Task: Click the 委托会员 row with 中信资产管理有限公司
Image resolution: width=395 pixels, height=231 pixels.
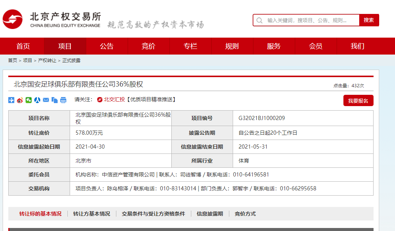Action: [191, 175]
